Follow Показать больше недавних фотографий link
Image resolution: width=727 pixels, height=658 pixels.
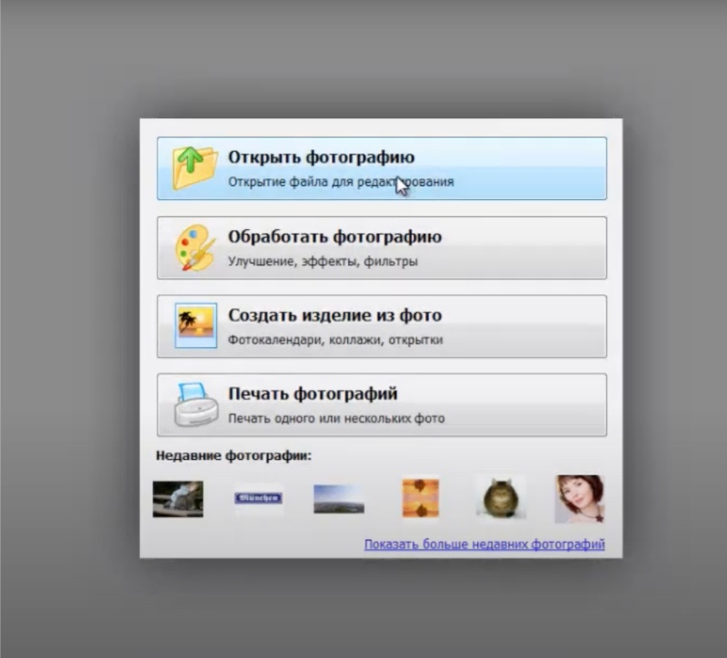[484, 543]
